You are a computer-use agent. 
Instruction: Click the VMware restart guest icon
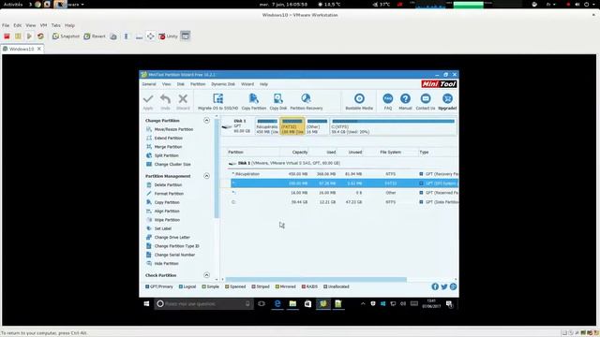coord(40,37)
